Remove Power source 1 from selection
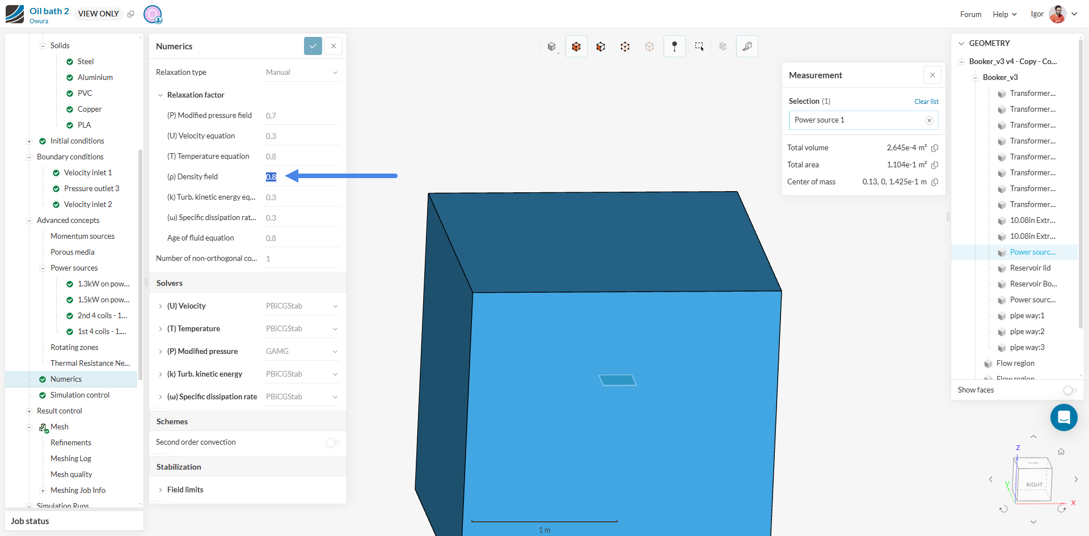Image resolution: width=1089 pixels, height=536 pixels. [929, 120]
